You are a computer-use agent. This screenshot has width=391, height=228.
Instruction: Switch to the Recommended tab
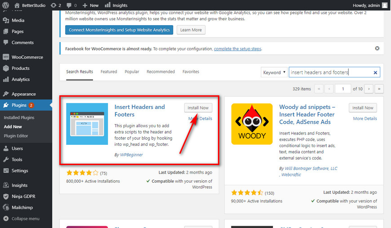pyautogui.click(x=160, y=72)
